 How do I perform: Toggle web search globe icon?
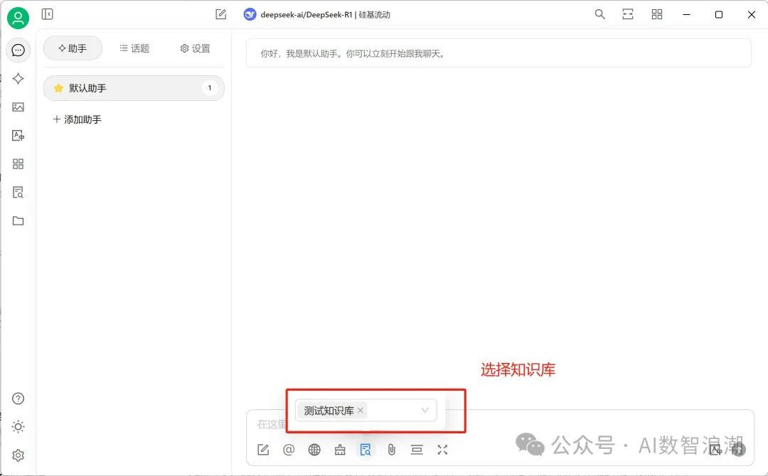coord(314,450)
